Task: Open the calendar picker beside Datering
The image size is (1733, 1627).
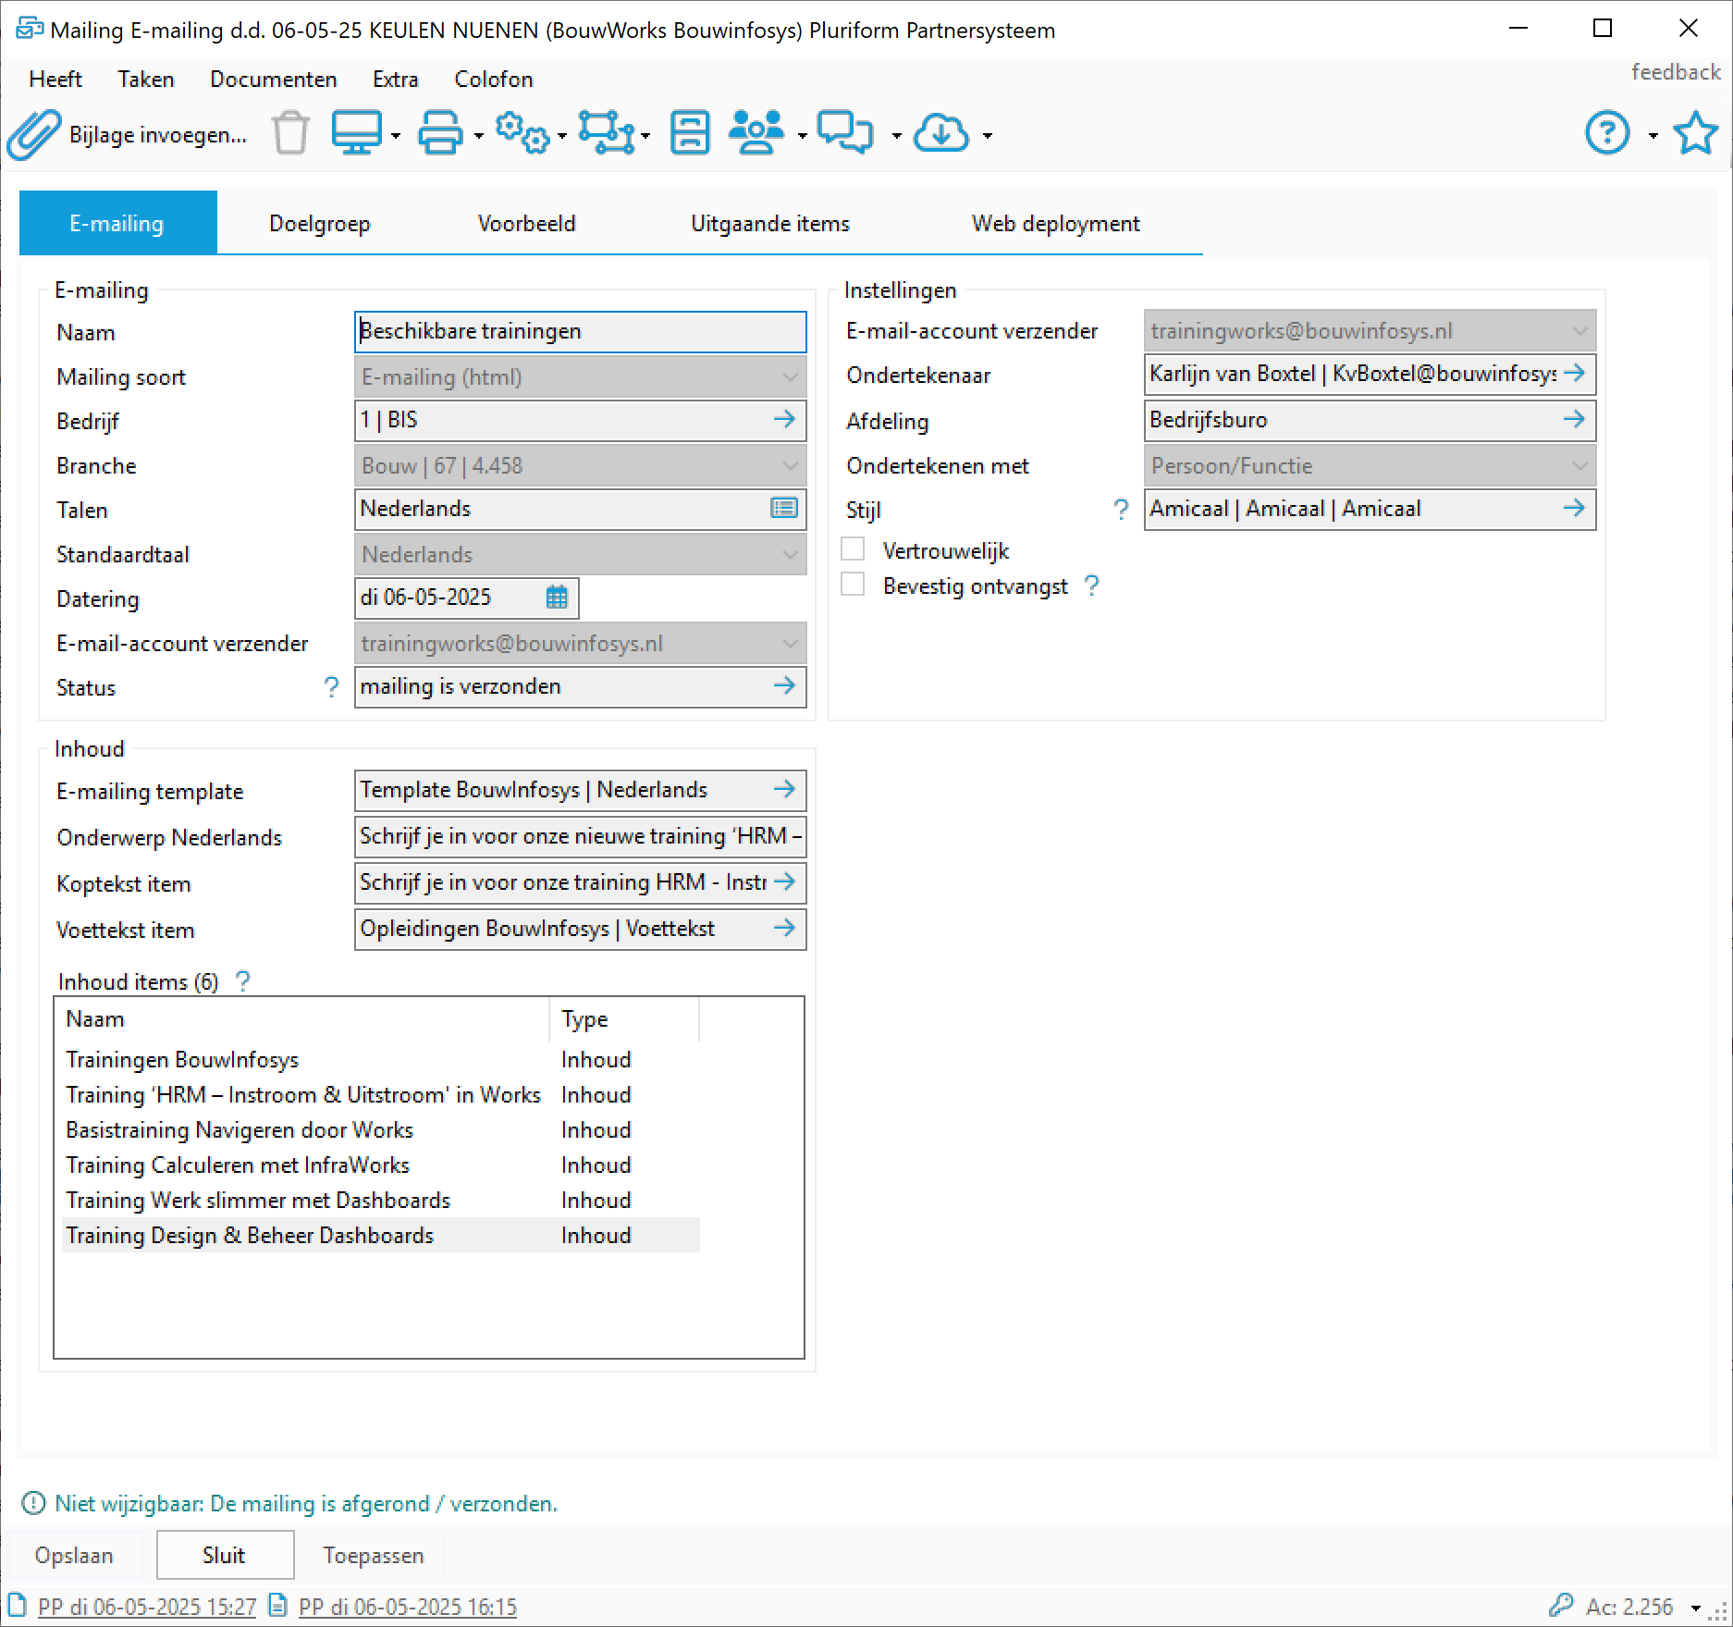Action: (557, 598)
